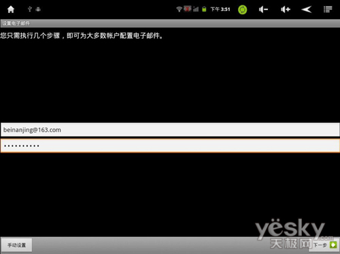Tap the green circular refresh icon
This screenshot has height=254, width=340.
(x=242, y=10)
